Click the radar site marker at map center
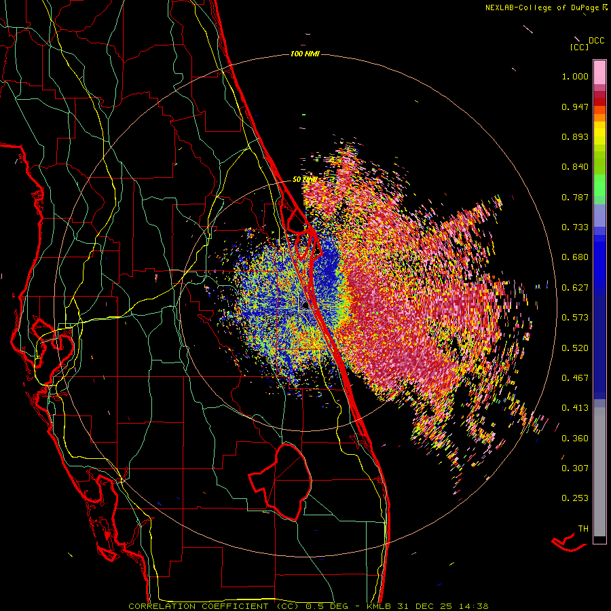Image resolution: width=611 pixels, height=611 pixels. point(306,306)
